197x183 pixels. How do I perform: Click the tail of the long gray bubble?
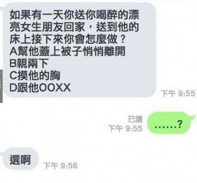click(x=2, y=7)
